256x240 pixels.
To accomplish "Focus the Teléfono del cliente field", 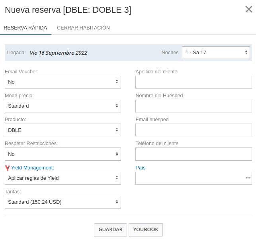I will [193, 154].
